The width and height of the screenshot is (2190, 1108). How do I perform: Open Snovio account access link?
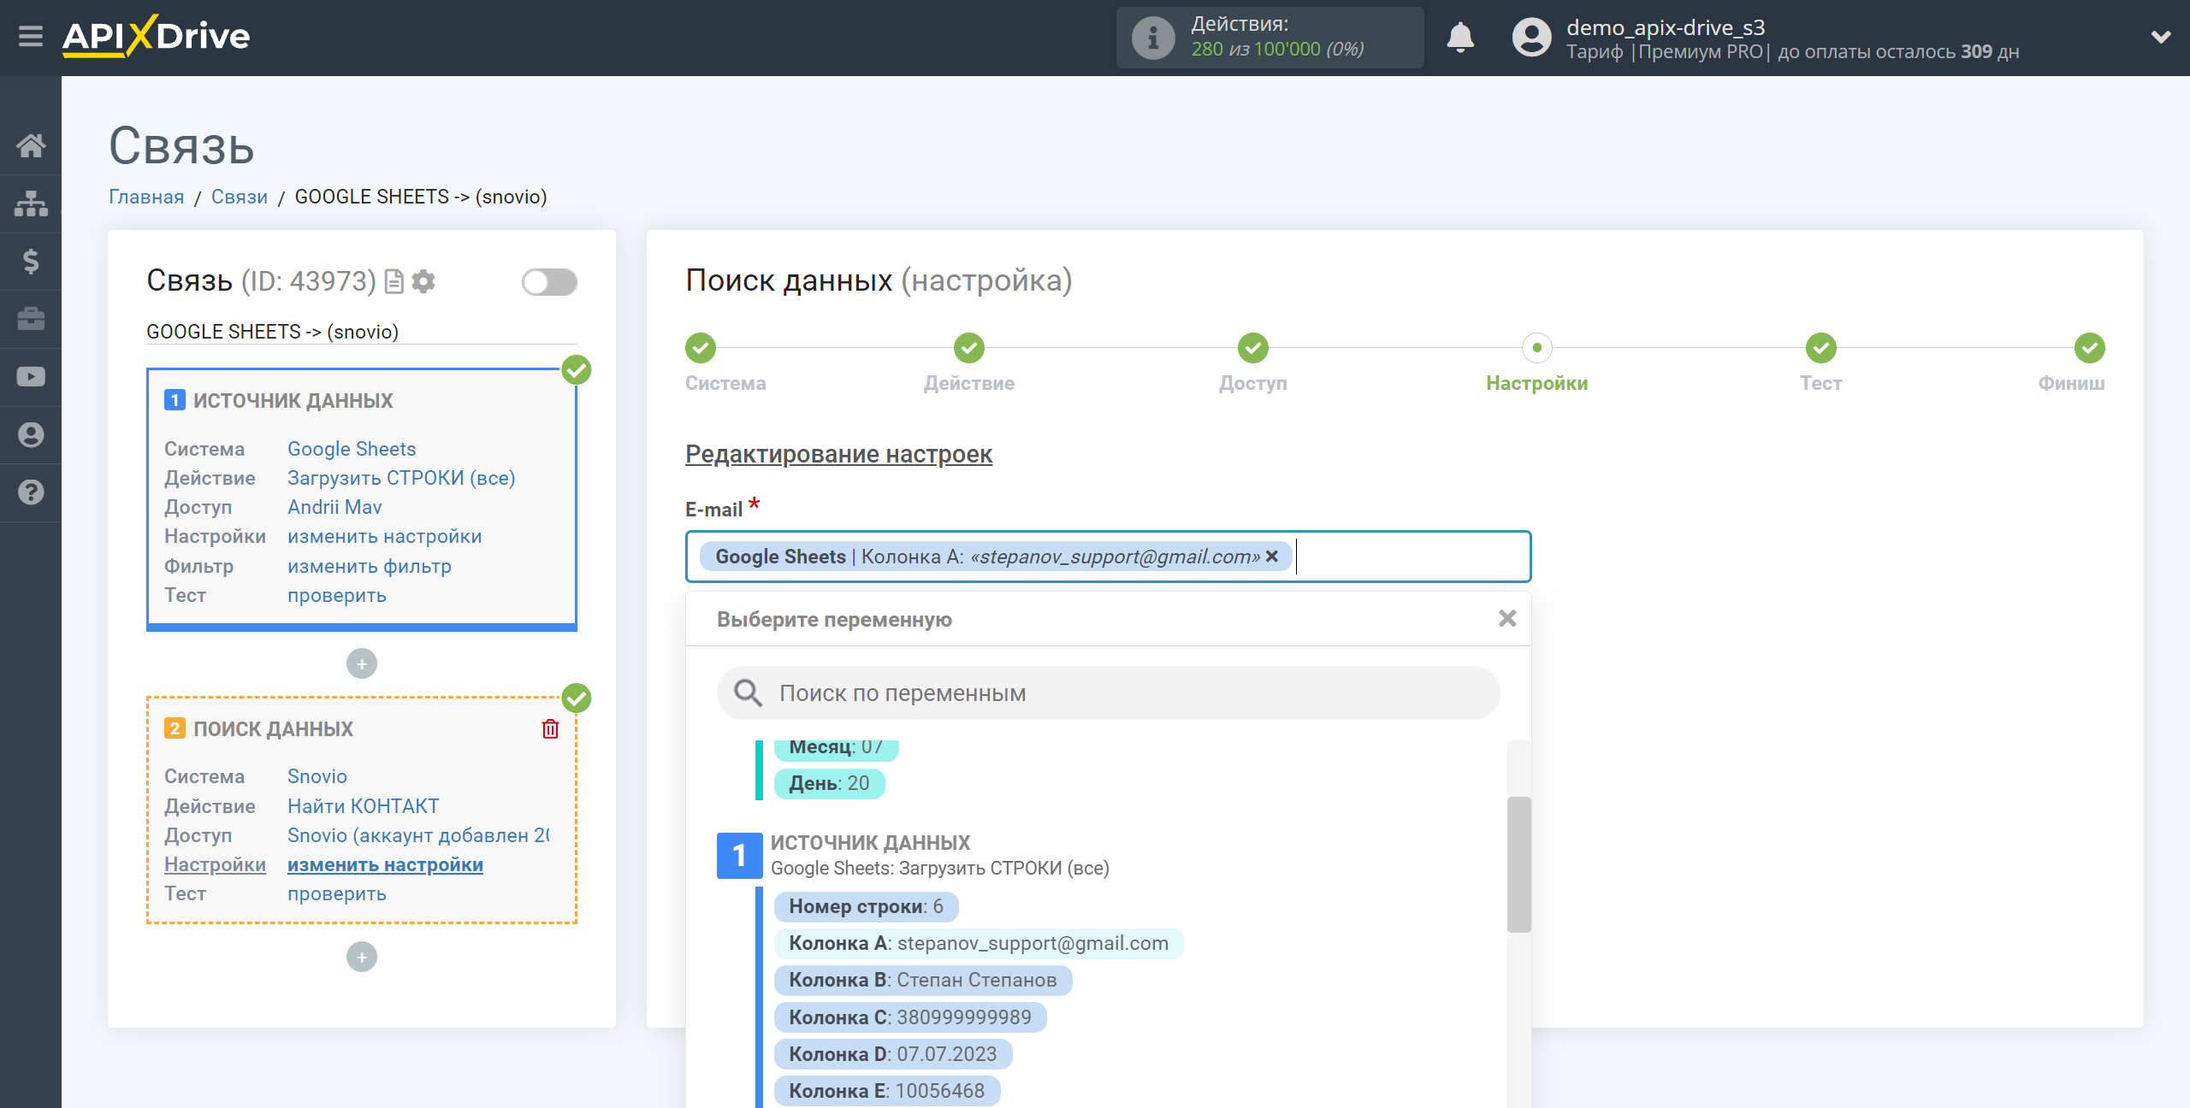click(x=418, y=835)
